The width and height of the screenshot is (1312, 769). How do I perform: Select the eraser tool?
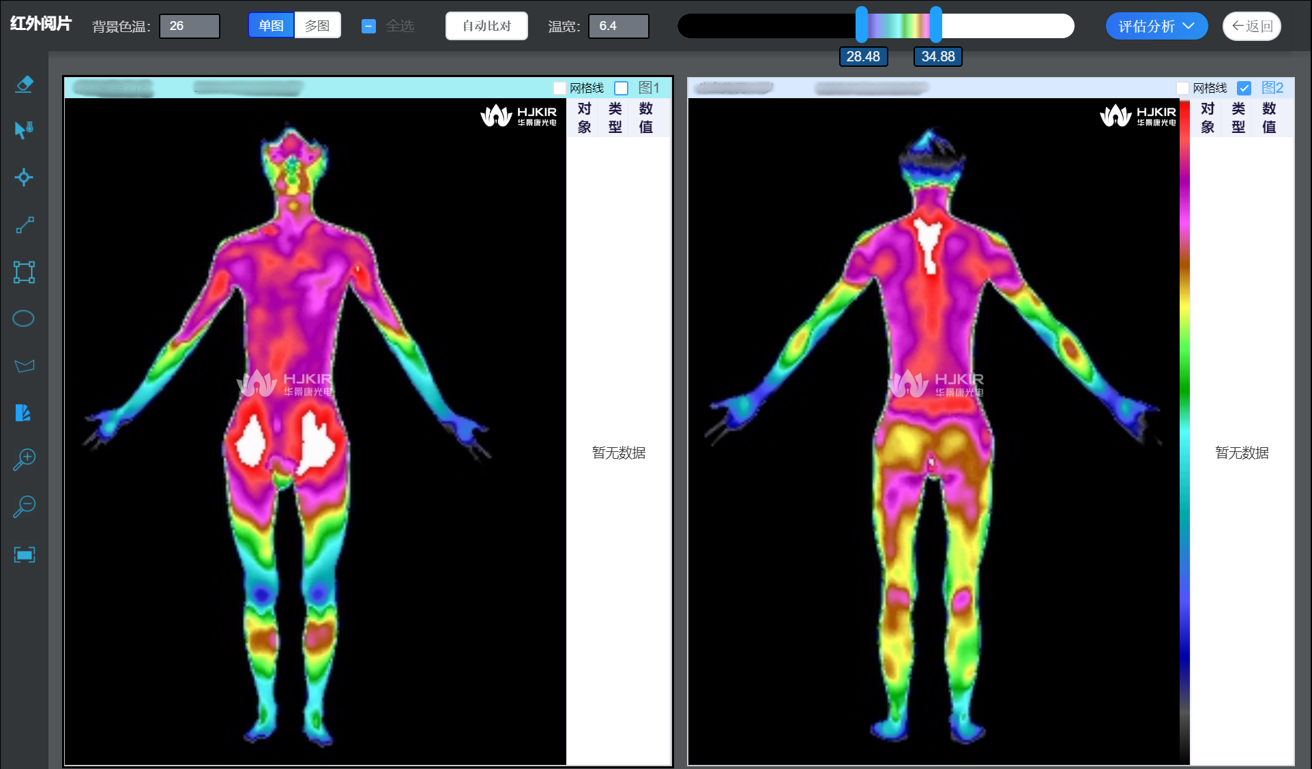[x=24, y=85]
